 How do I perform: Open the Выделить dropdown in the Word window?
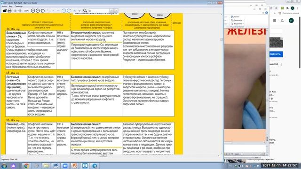pos(237,23)
